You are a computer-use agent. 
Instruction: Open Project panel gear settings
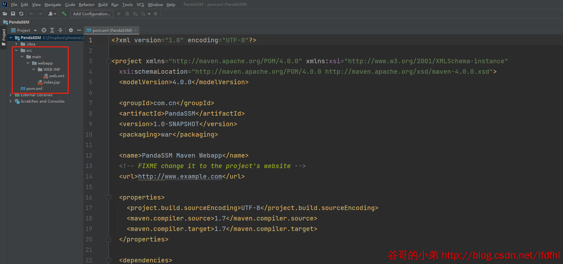[71, 30]
